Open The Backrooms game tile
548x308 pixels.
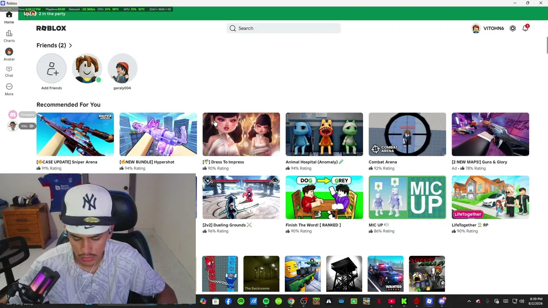pos(261,274)
